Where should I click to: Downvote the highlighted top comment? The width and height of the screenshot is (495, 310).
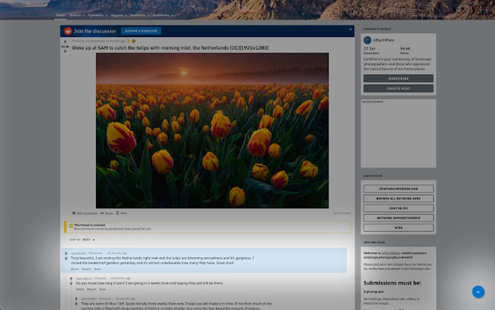click(66, 258)
